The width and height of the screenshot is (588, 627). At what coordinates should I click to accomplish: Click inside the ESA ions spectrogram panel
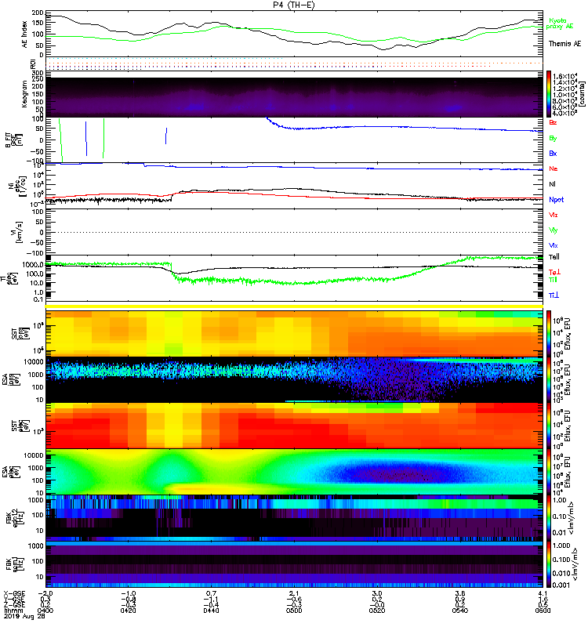[x=294, y=379]
